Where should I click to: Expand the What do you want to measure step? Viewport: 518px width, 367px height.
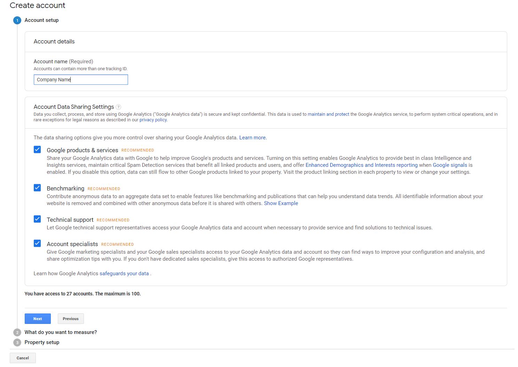pos(61,332)
